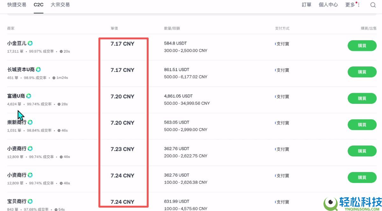Click 購買 for merchant 小金豆儿

coord(362,46)
